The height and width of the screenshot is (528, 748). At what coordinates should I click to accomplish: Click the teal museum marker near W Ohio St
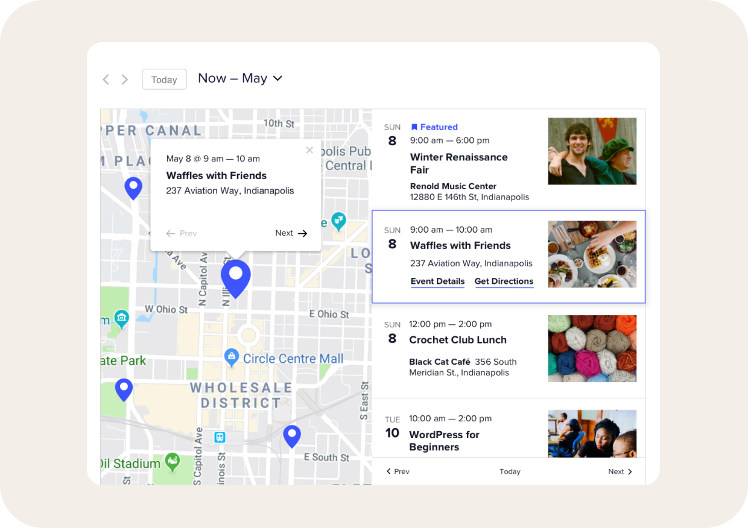pyautogui.click(x=122, y=318)
